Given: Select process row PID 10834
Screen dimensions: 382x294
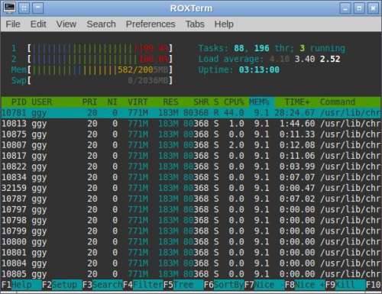Looking at the screenshot, I should coord(191,177).
